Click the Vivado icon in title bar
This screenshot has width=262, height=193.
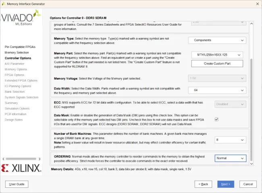(4, 4)
